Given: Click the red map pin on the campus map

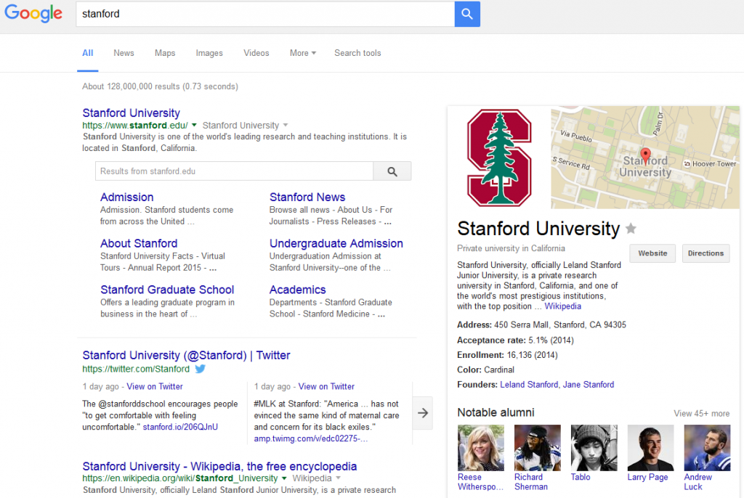Looking at the screenshot, I should click(x=645, y=155).
